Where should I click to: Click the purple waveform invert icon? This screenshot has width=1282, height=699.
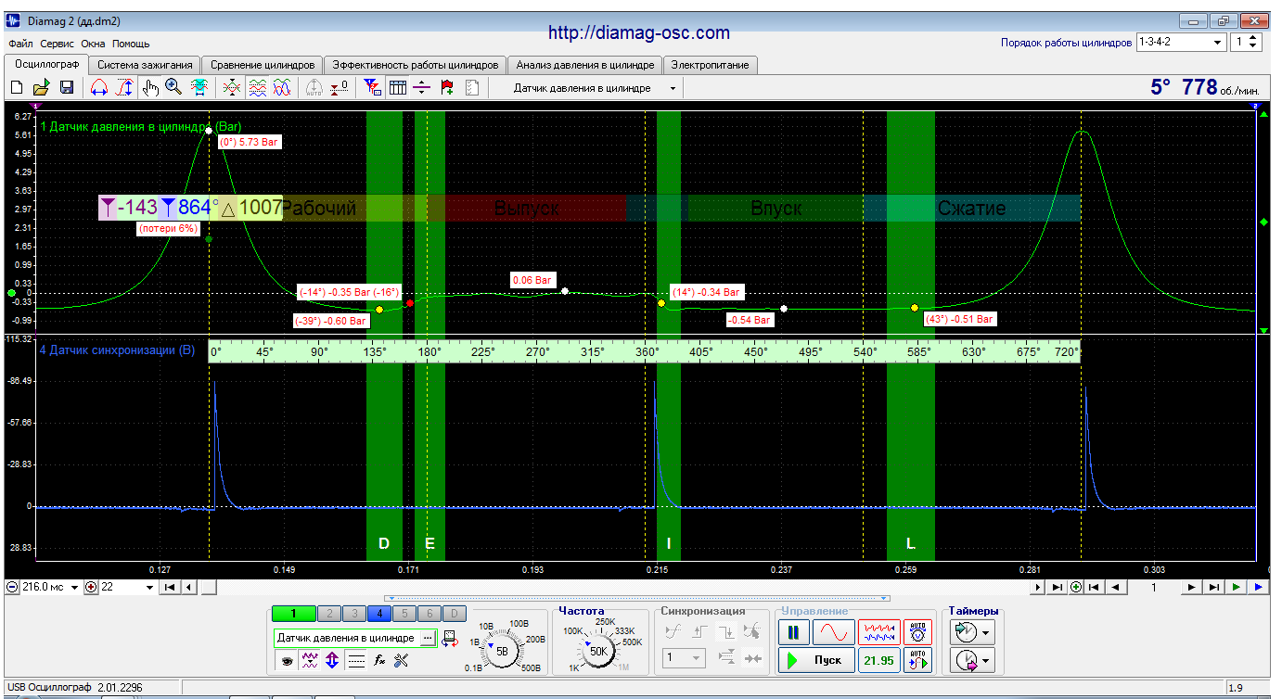310,660
